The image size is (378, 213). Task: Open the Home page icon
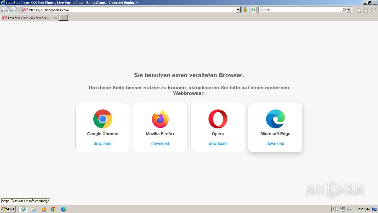click(359, 10)
